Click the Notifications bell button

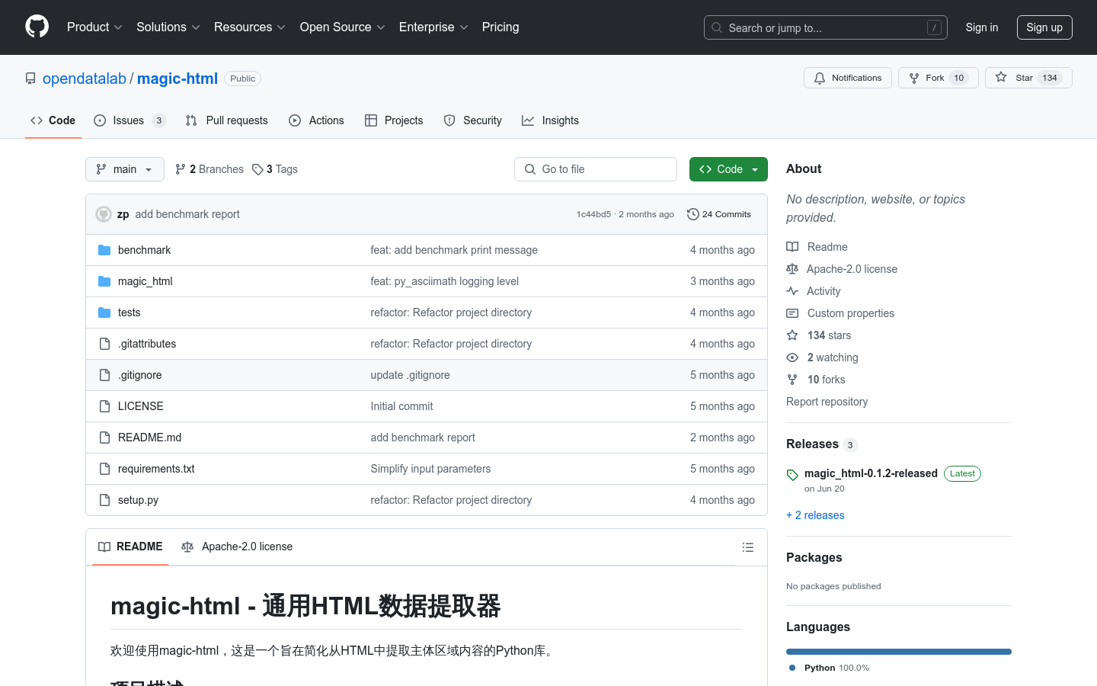pos(847,78)
